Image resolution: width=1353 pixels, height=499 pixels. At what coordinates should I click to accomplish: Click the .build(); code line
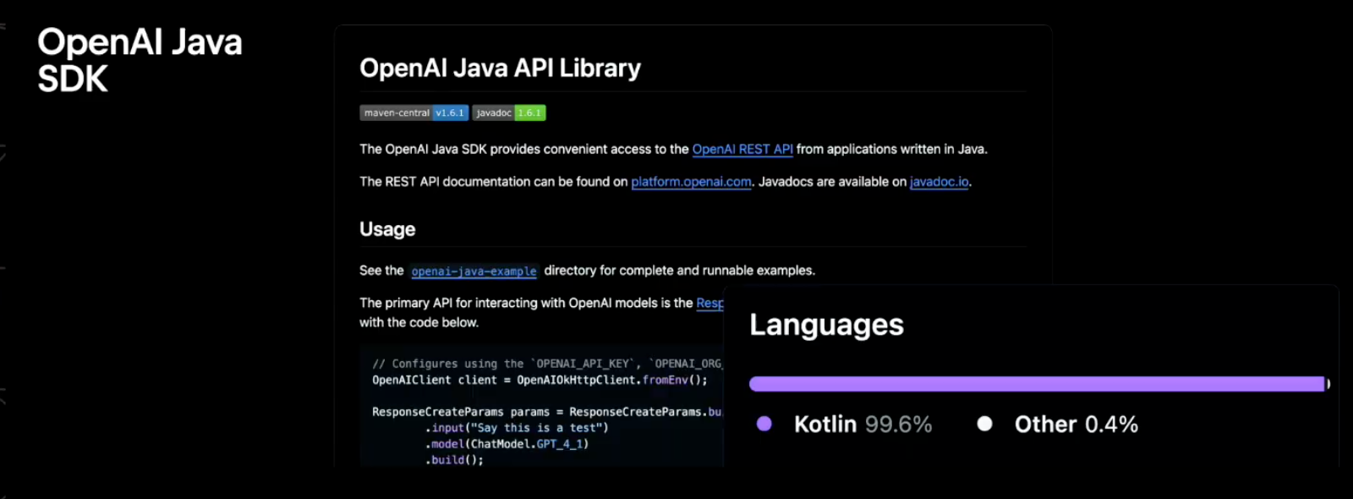[454, 460]
